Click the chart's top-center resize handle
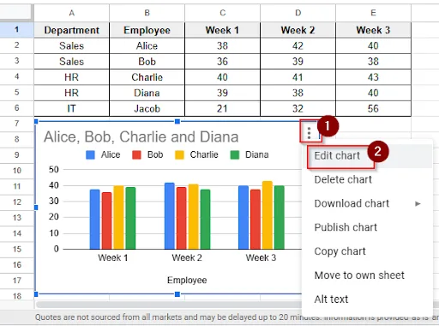Image resolution: width=439 pixels, height=326 pixels. pos(177,122)
